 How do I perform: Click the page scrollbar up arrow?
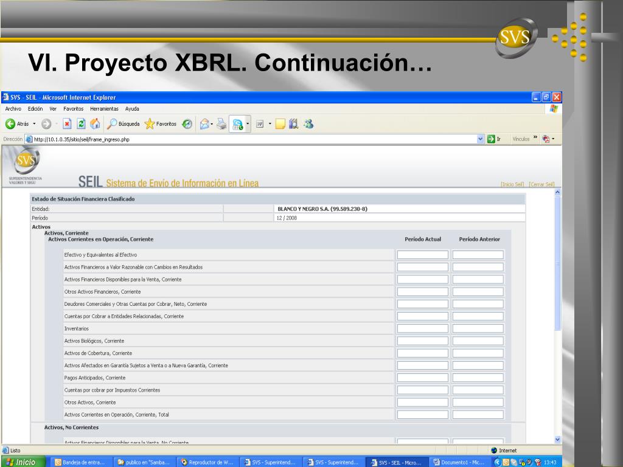click(x=557, y=192)
